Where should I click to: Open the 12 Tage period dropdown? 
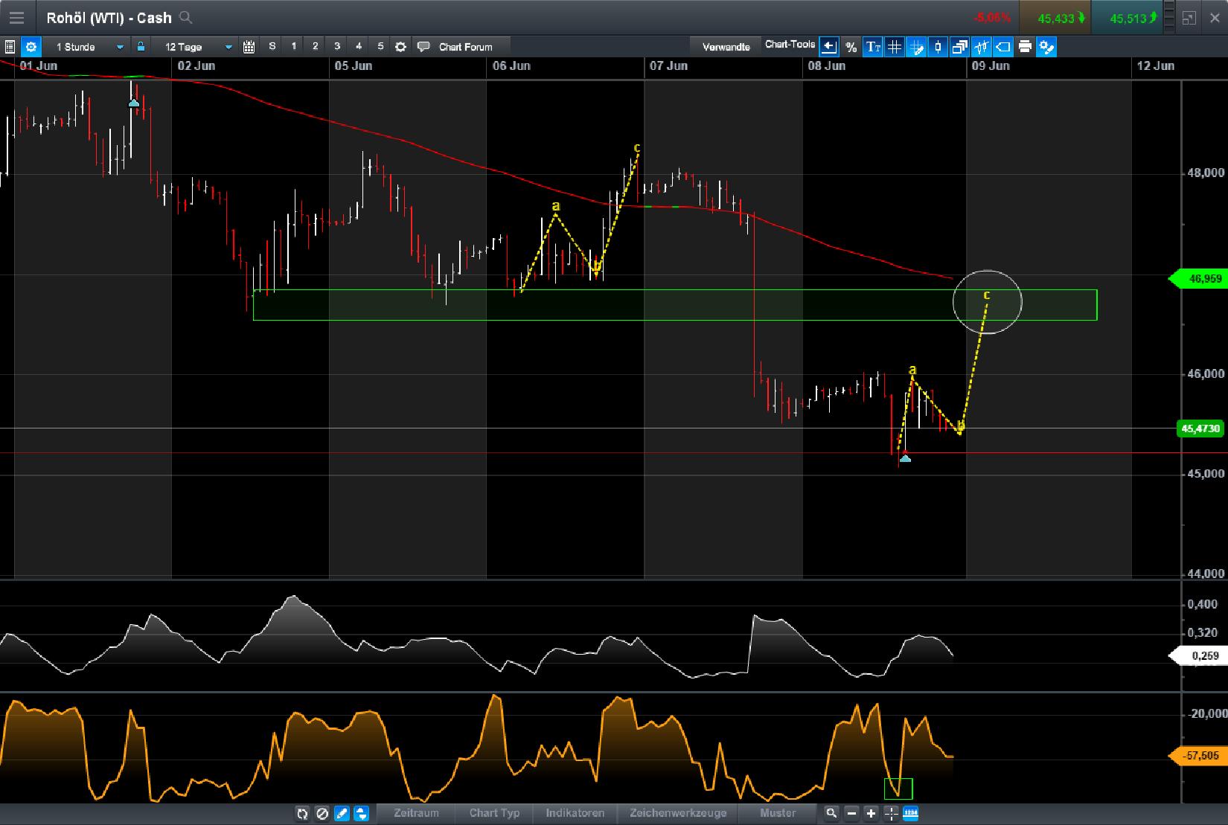pyautogui.click(x=229, y=46)
